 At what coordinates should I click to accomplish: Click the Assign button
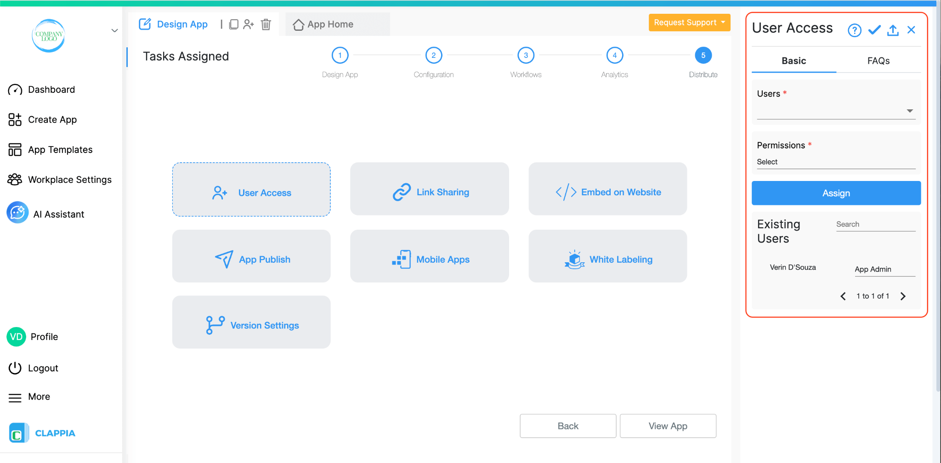click(836, 193)
